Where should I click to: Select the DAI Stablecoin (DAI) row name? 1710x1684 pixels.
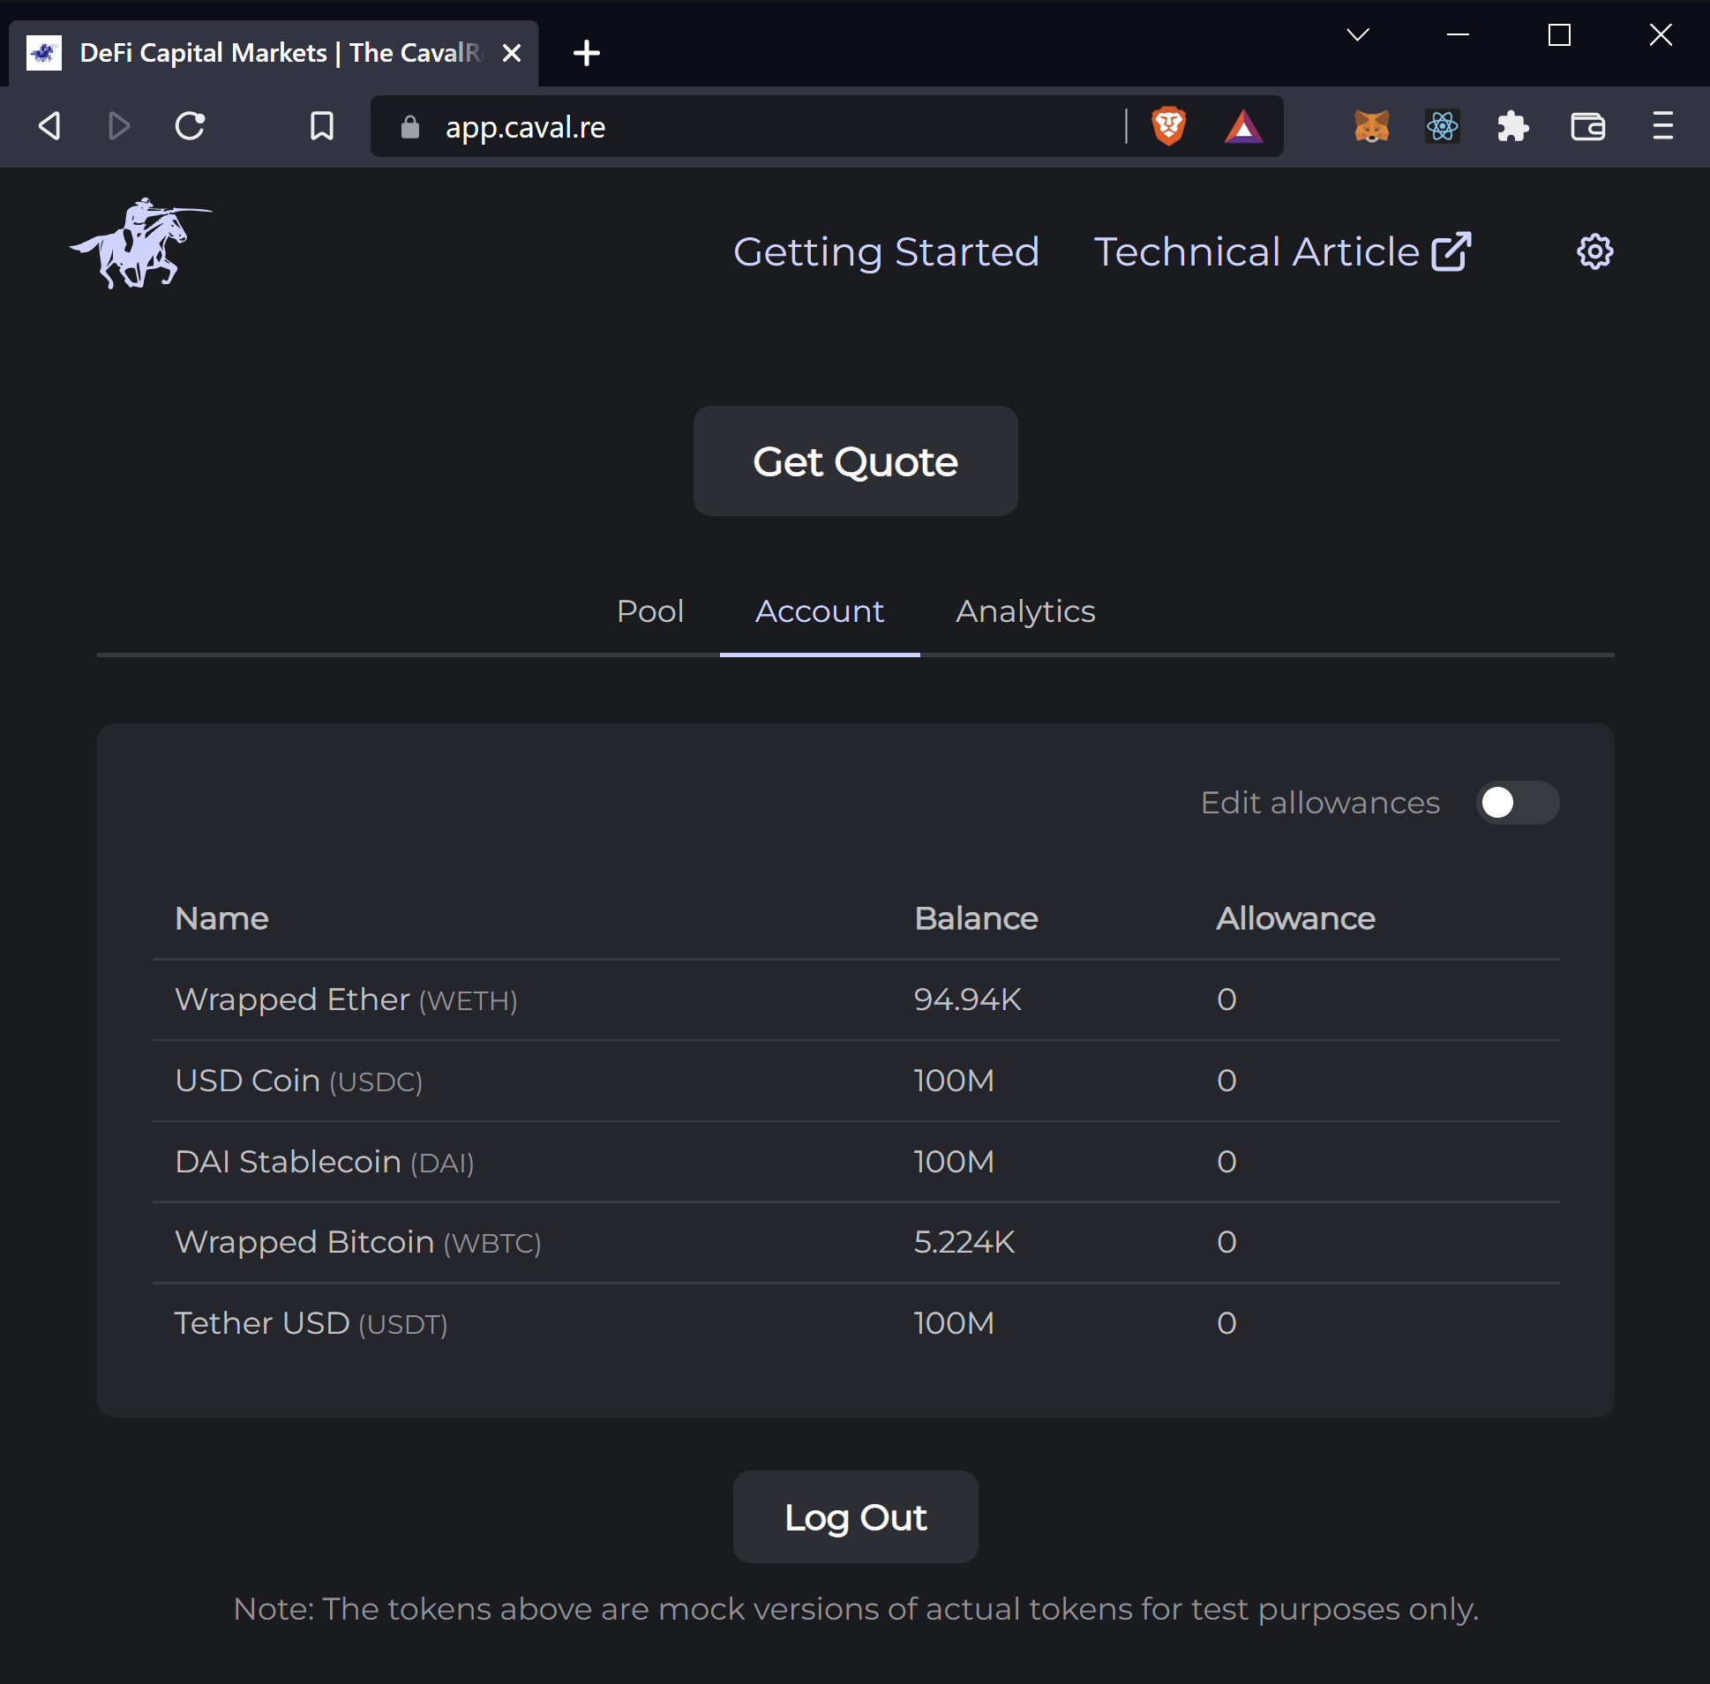tap(325, 1161)
